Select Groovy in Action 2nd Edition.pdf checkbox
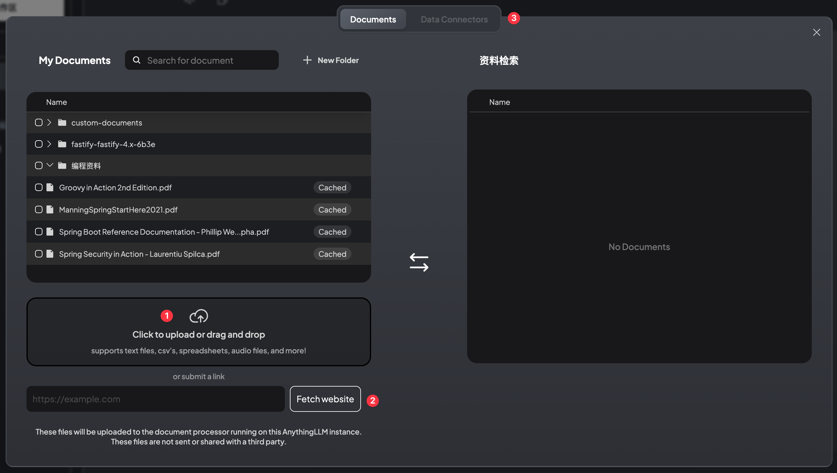 pyautogui.click(x=39, y=187)
